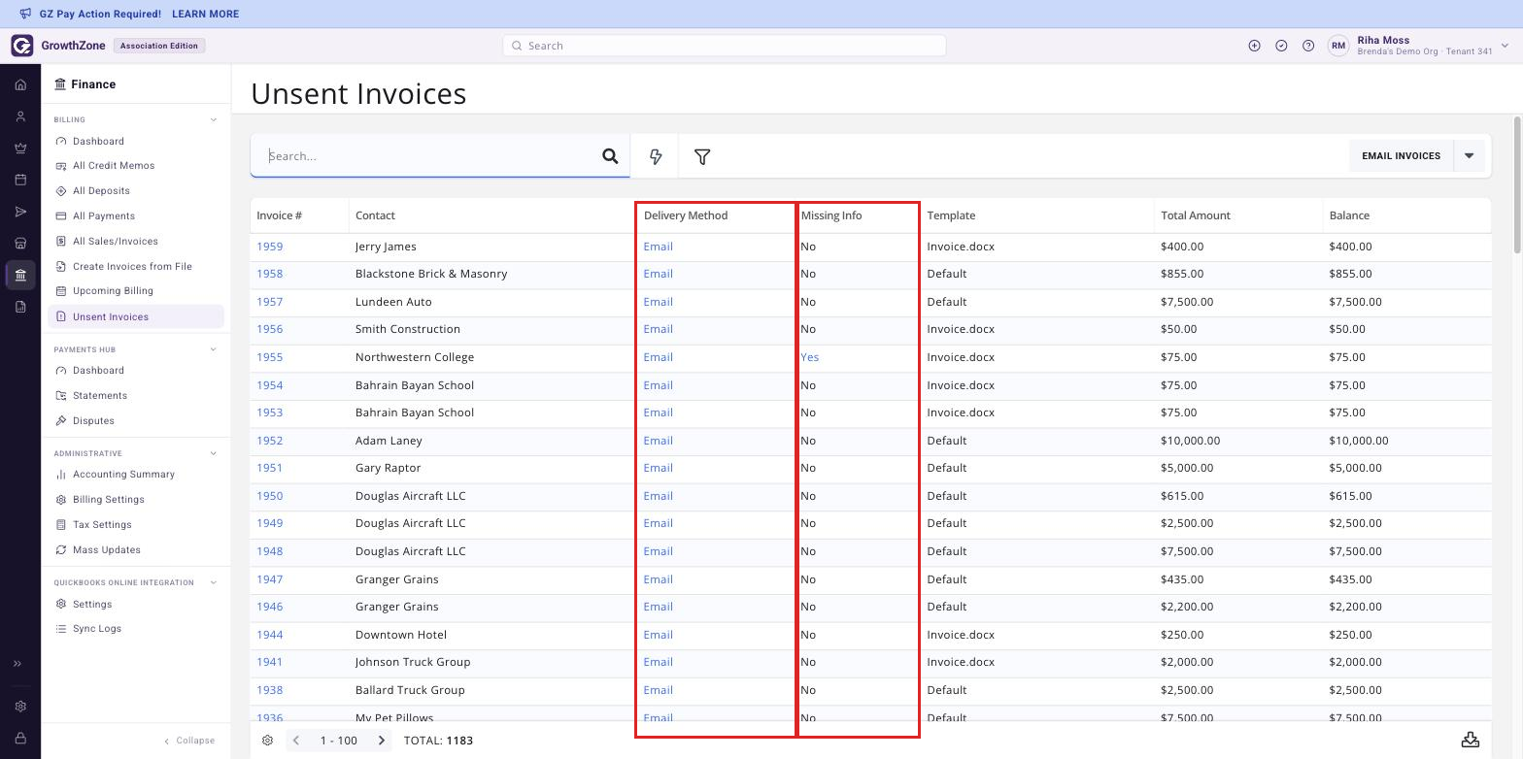Click the magnifier search icon in invoices search
The width and height of the screenshot is (1523, 759).
point(610,156)
